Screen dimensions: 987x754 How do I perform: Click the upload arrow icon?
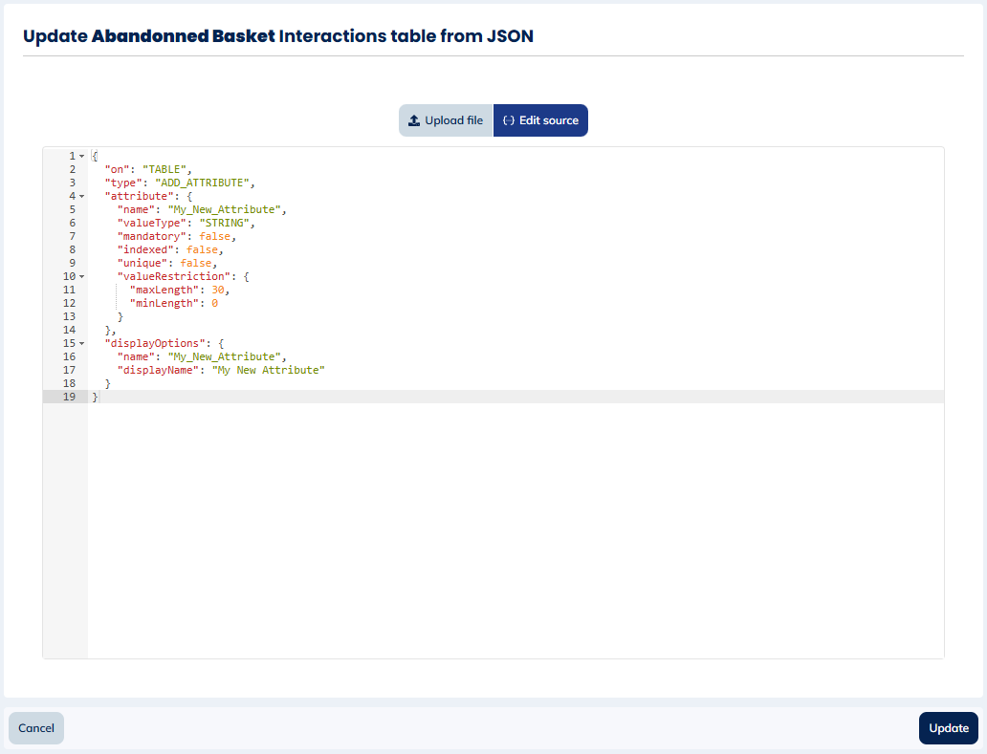pos(414,120)
